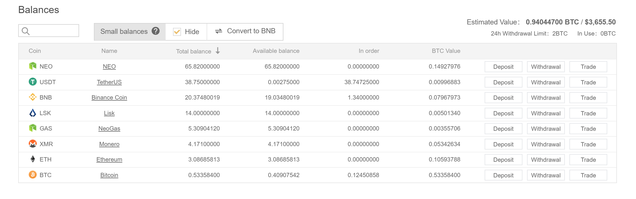Click the NEO BTC value 0.14927976

[x=444, y=67]
